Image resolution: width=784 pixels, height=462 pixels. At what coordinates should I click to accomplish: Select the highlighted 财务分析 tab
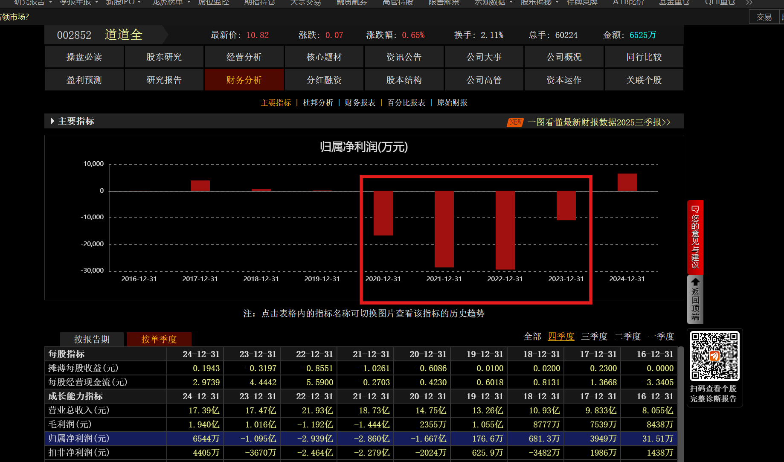click(x=244, y=80)
